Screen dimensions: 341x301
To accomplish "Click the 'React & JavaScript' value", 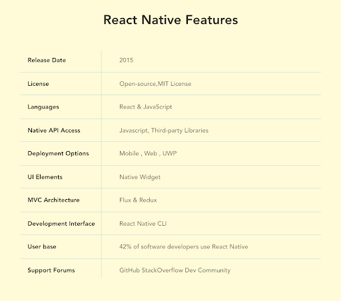I will (x=146, y=107).
